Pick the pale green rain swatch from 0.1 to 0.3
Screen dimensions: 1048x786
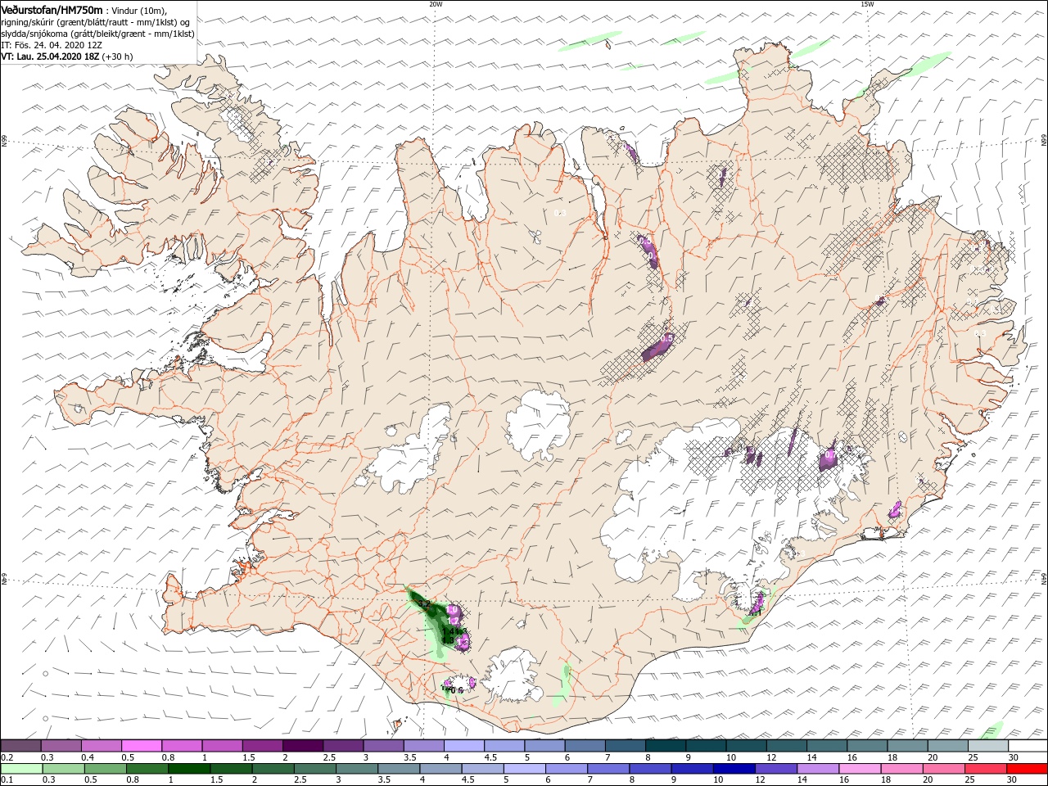[22, 769]
